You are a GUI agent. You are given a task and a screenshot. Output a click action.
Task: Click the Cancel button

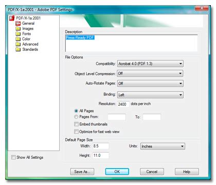152,172
